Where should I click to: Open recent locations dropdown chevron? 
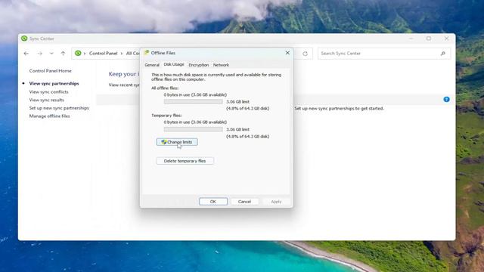(51, 54)
